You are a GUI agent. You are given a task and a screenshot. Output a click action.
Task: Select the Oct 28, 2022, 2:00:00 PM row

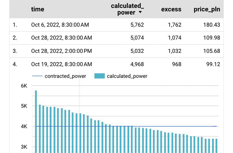tap(61, 51)
